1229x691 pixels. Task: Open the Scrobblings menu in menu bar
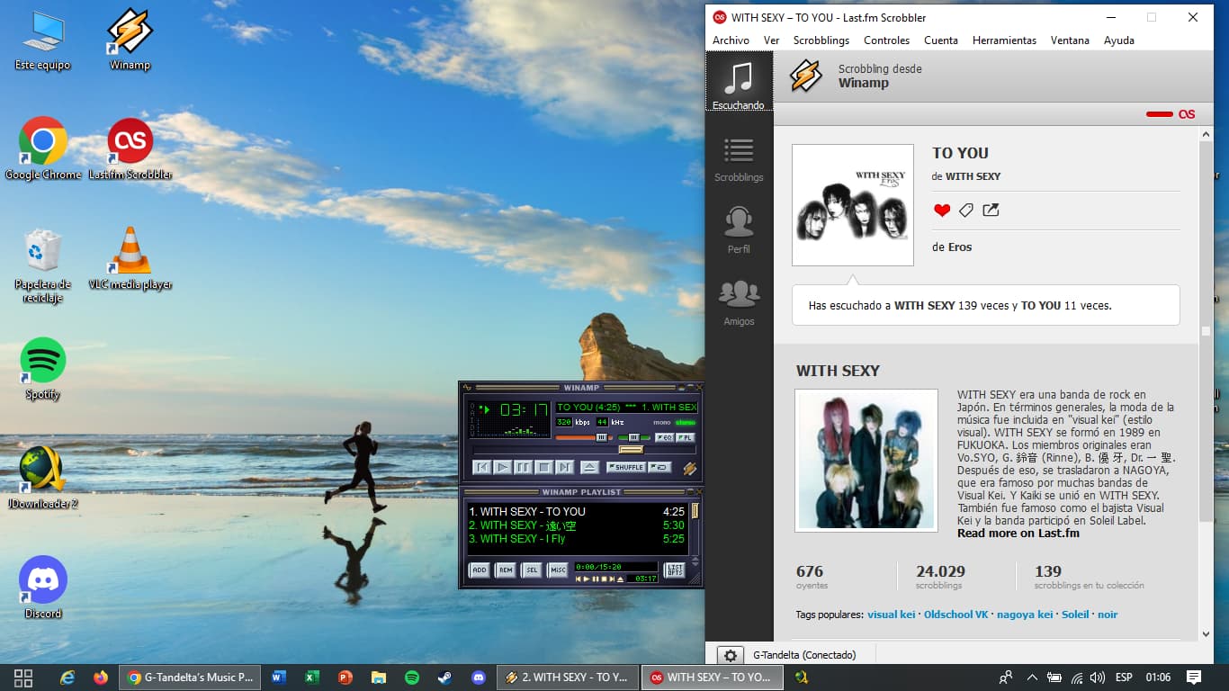(821, 40)
